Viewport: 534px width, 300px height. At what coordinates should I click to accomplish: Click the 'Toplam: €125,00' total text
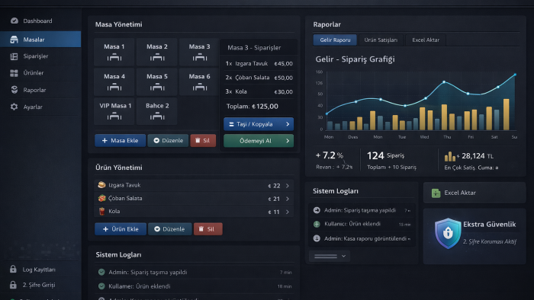click(253, 107)
